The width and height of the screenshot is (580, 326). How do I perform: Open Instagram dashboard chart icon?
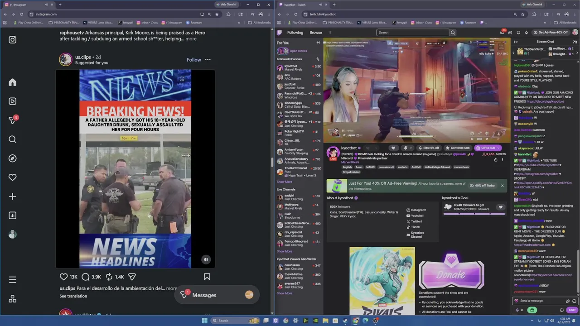13,216
